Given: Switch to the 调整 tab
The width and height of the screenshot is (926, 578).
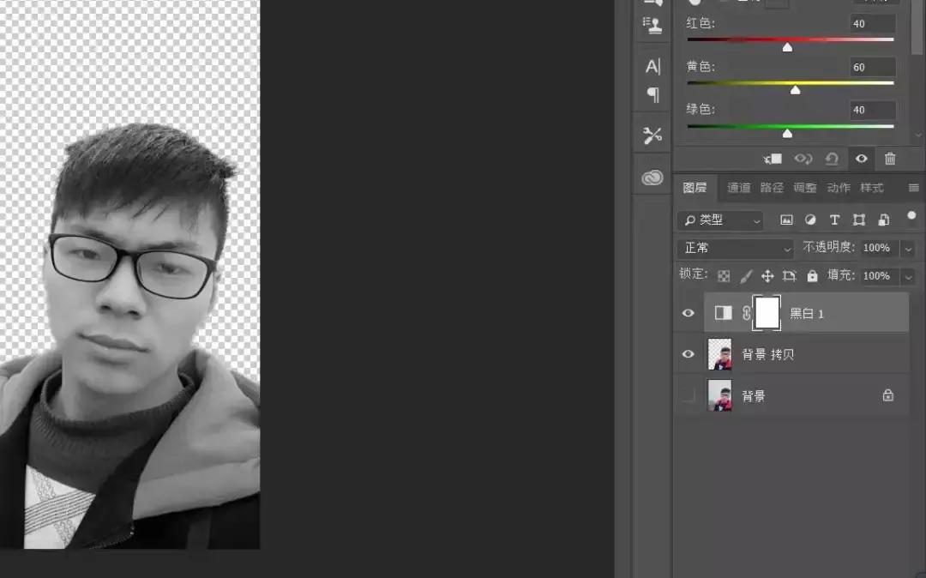Looking at the screenshot, I should (x=804, y=188).
